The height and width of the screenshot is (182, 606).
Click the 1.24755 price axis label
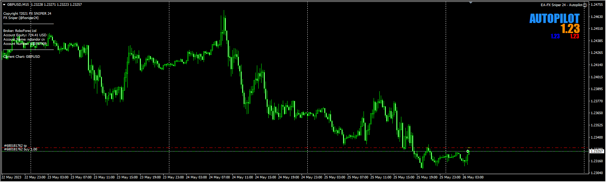pyautogui.click(x=597, y=5)
